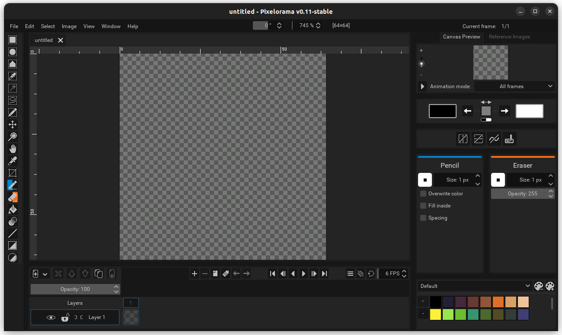Open the Animation mode dropdown
Screen dimensions: 562x335
point(514,86)
